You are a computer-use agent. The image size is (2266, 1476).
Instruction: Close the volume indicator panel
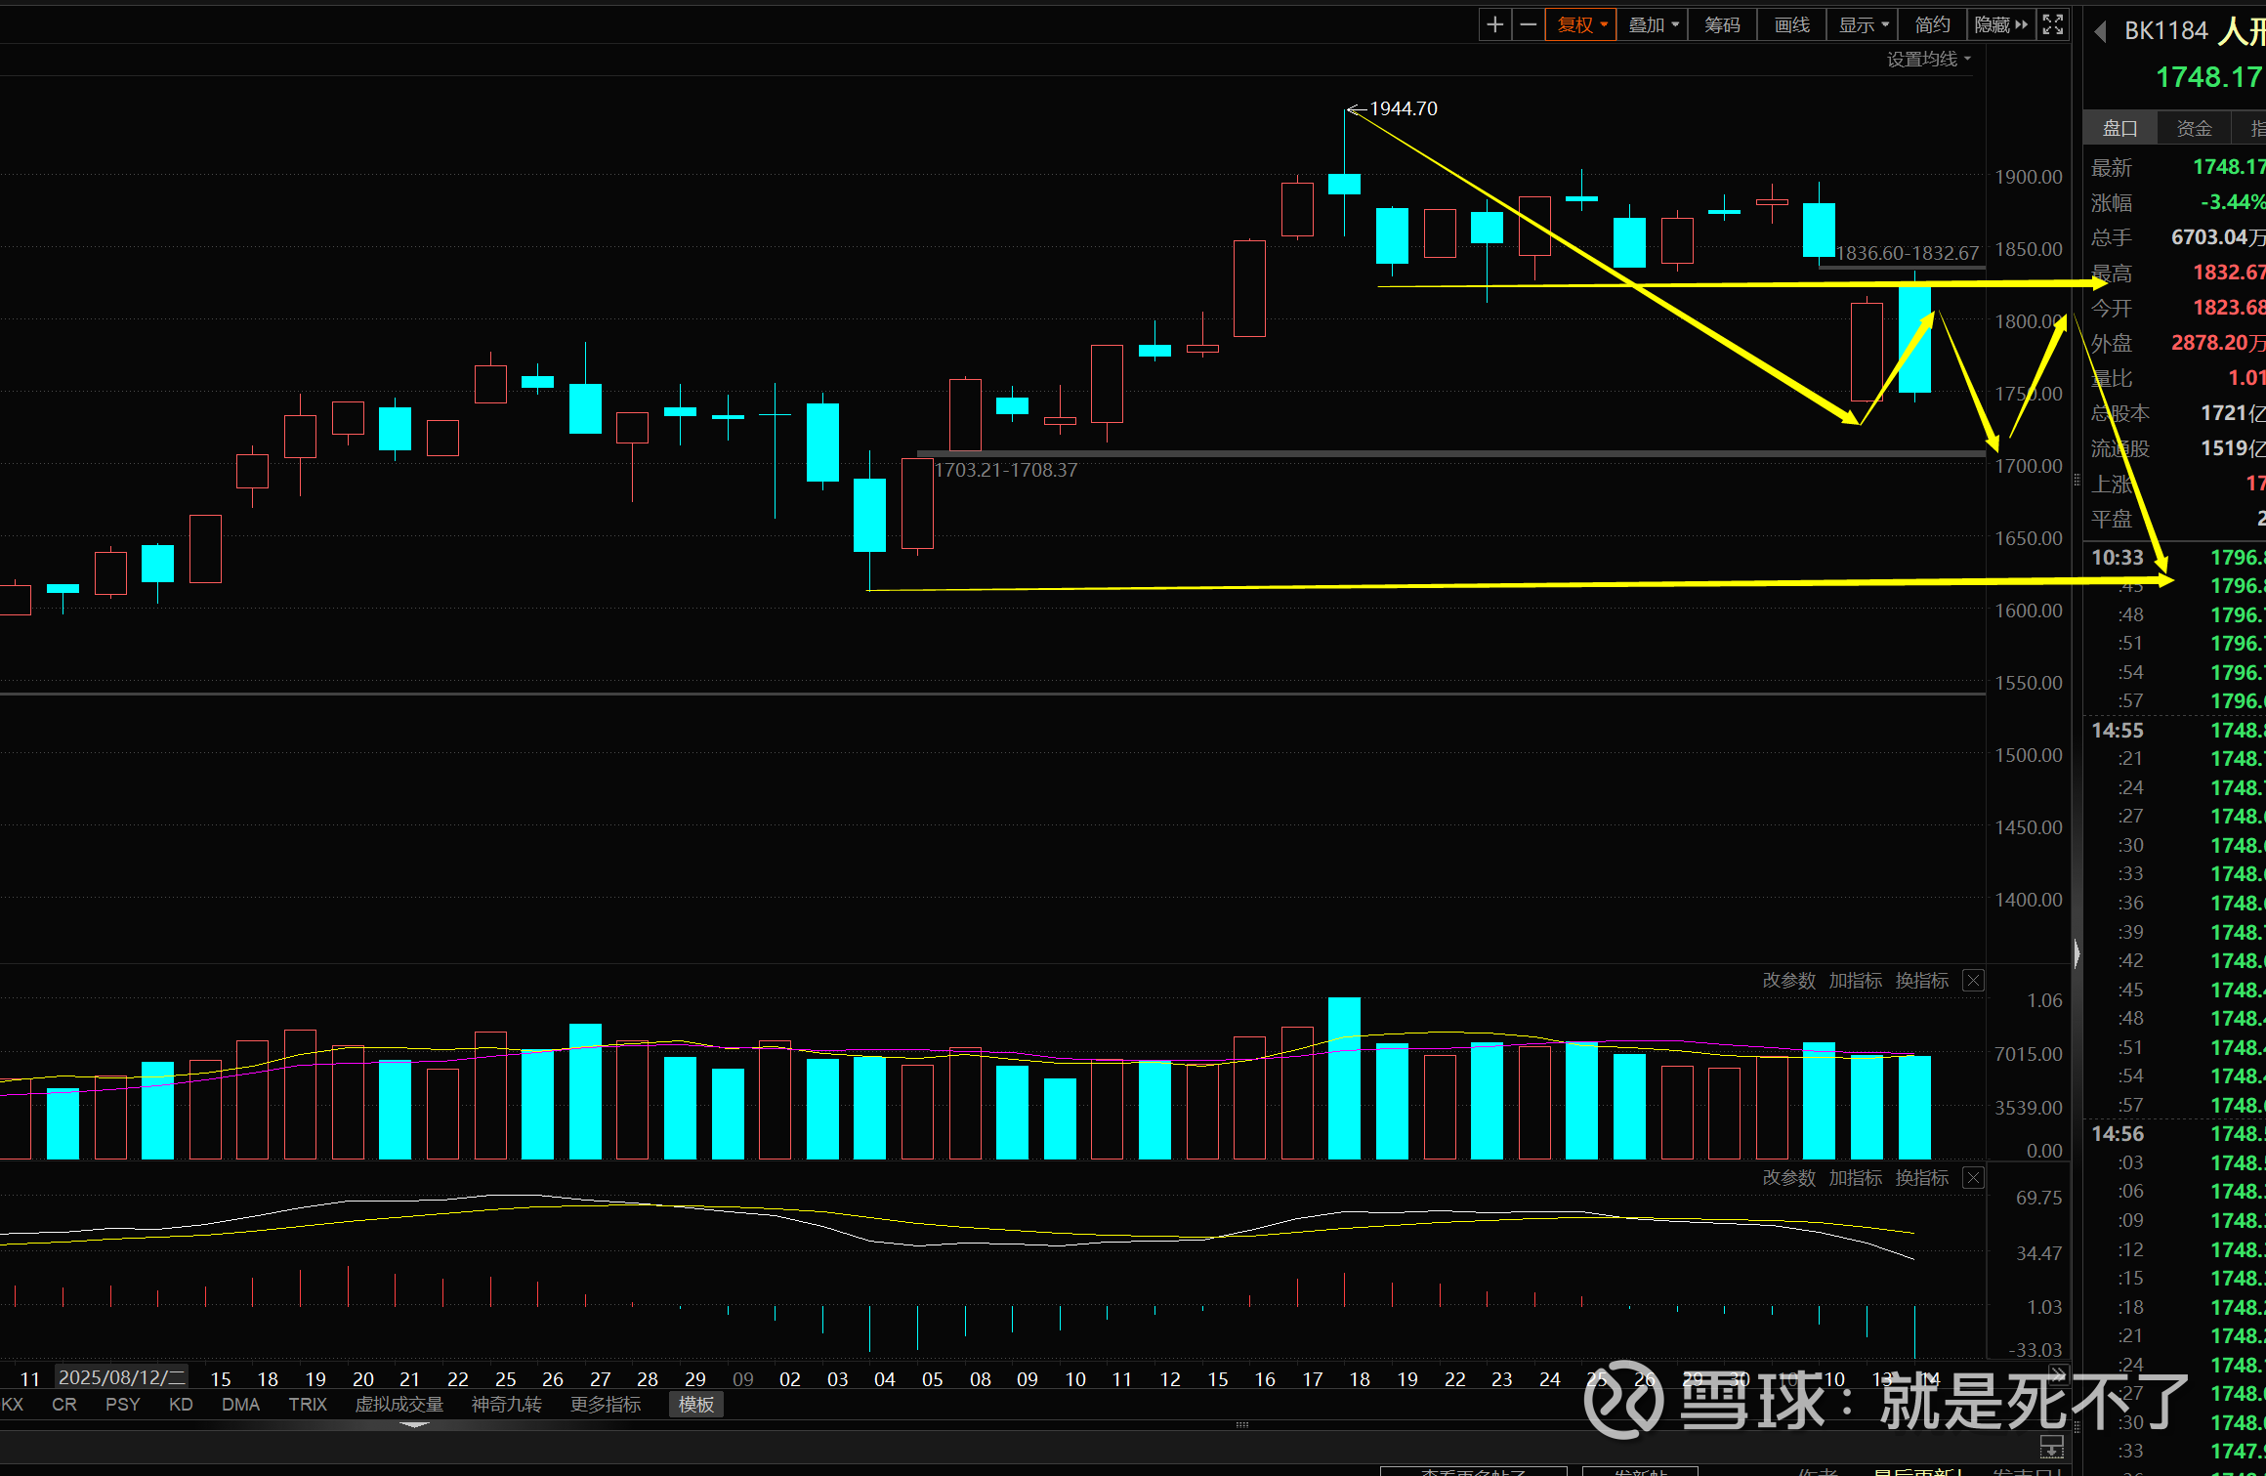point(1973,981)
